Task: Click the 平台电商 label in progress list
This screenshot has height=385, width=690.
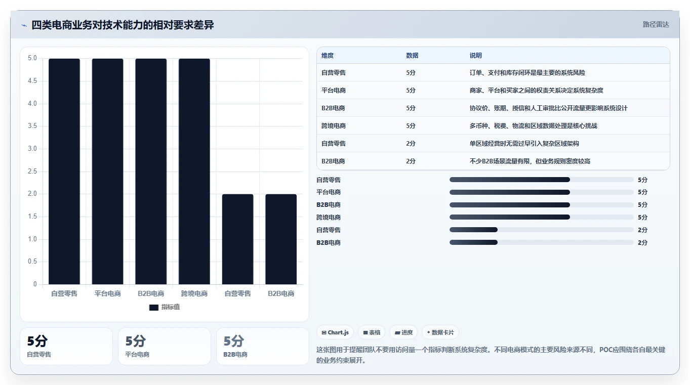Action: pyautogui.click(x=329, y=192)
